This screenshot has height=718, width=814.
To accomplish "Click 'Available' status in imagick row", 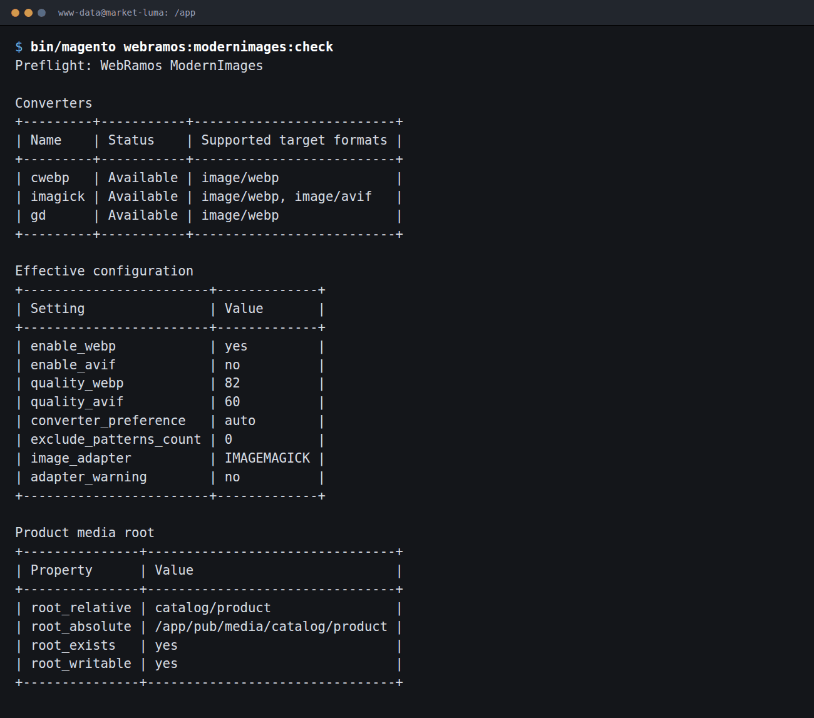I will click(x=143, y=197).
